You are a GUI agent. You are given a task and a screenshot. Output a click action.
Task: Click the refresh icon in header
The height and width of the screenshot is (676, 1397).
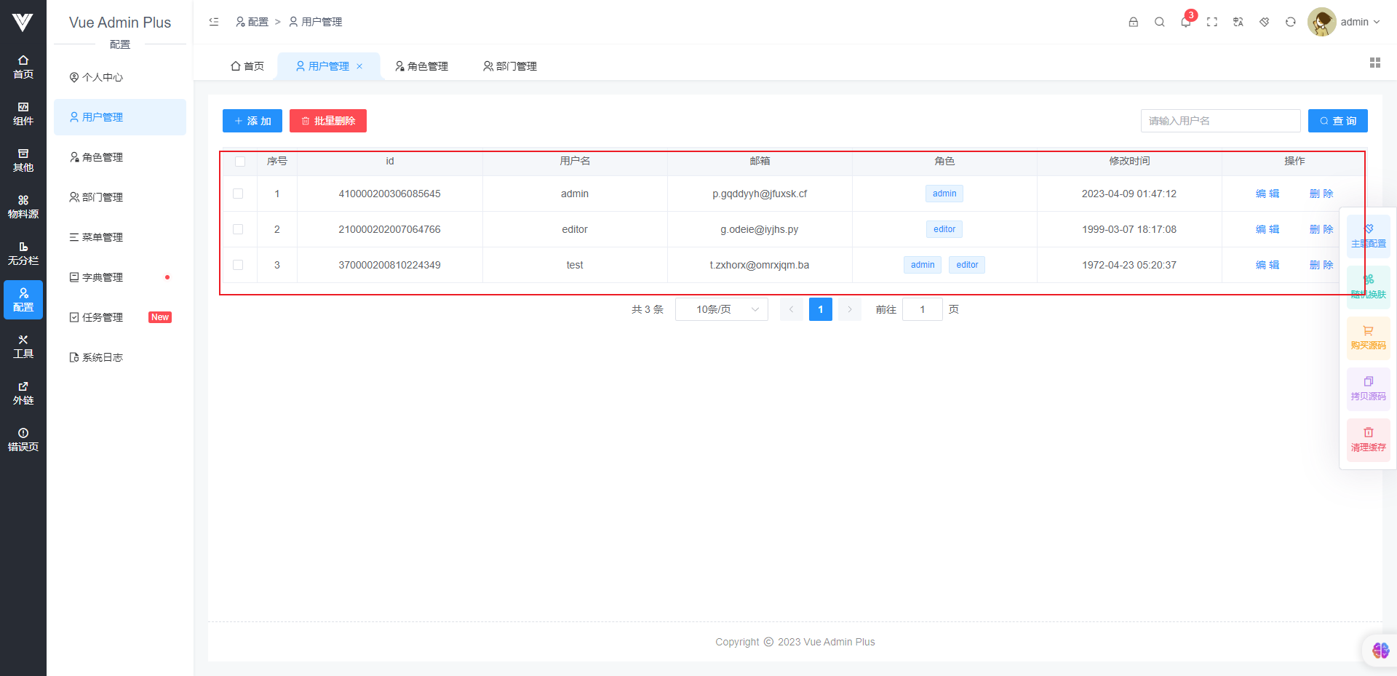(x=1290, y=22)
